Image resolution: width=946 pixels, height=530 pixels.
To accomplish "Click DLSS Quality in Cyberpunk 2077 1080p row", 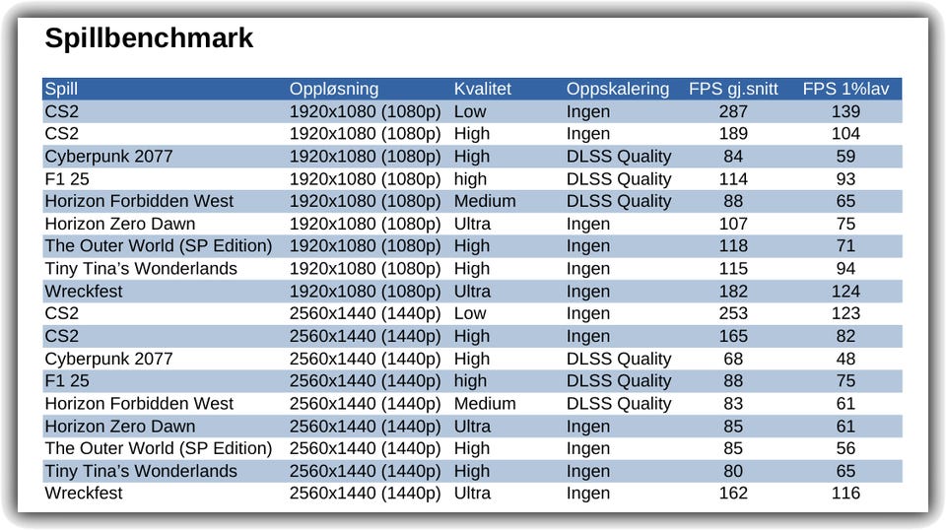I will [x=619, y=157].
